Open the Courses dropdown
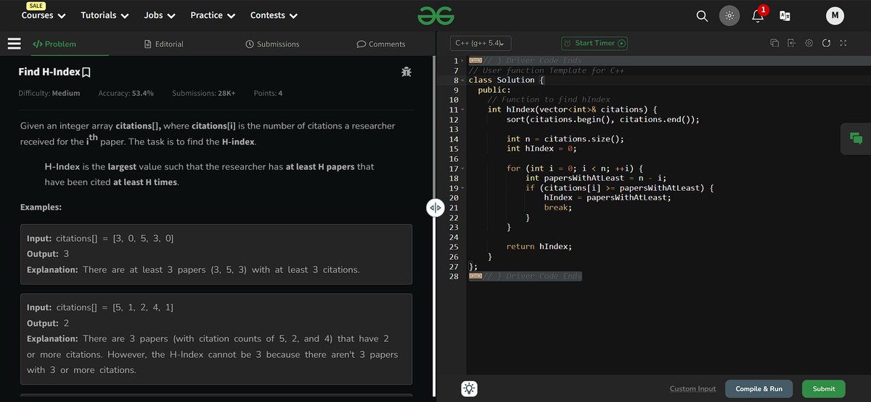Image resolution: width=871 pixels, height=402 pixels. click(x=44, y=15)
